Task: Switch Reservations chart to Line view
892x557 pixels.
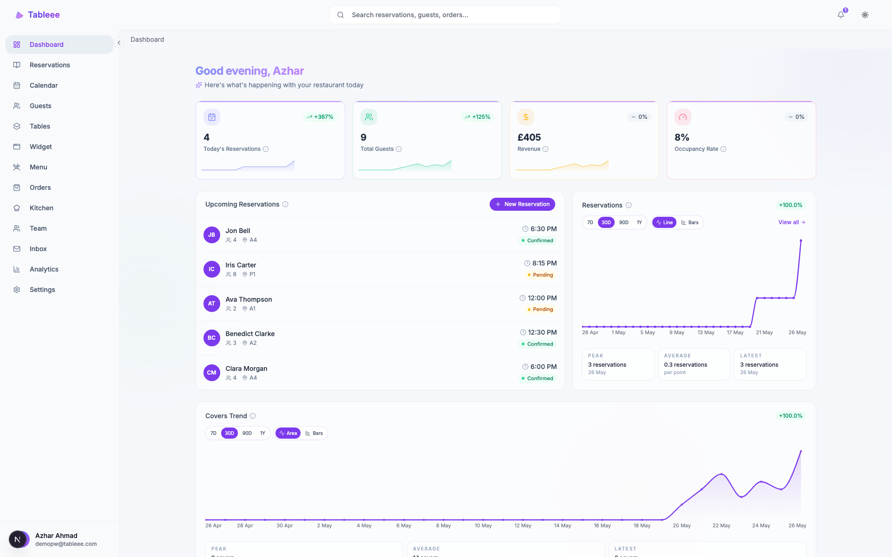Action: tap(664, 222)
